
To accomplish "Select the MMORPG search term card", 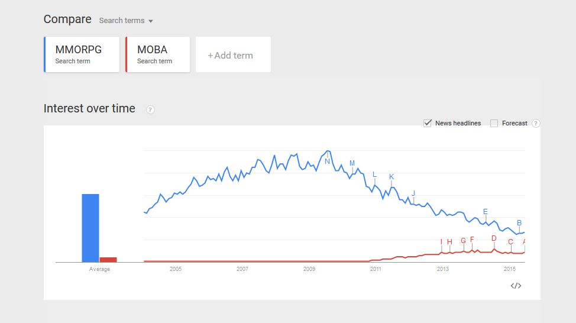I will (82, 54).
